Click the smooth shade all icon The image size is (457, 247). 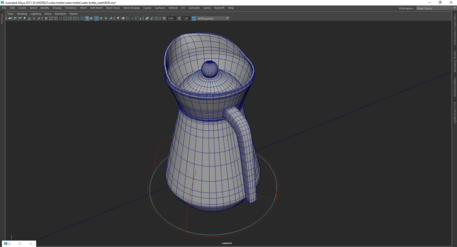pos(87,18)
